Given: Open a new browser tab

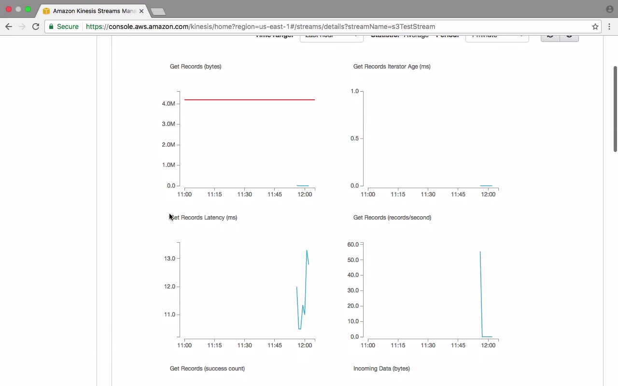Looking at the screenshot, I should (158, 11).
